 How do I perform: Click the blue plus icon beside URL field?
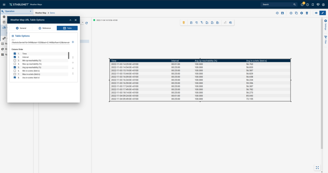pyautogui.click(x=73, y=42)
